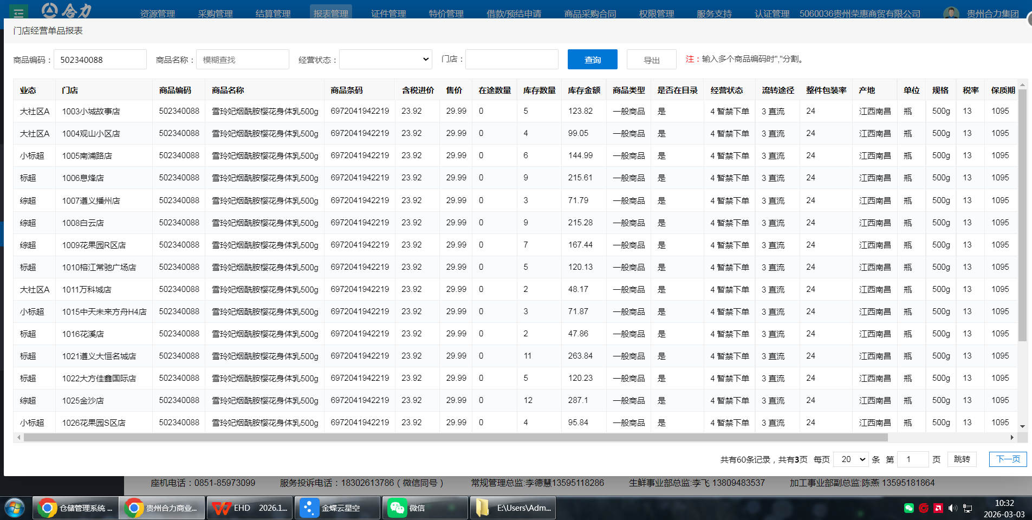
Task: Expand the 经营状态 dropdown
Action: click(385, 60)
